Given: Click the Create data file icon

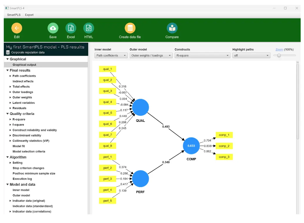Looking at the screenshot, I should pyautogui.click(x=130, y=28).
